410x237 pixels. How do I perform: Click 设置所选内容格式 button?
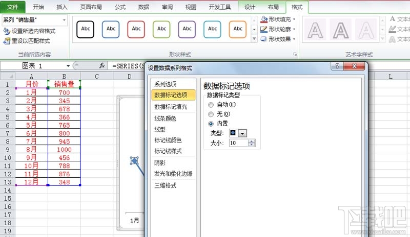pyautogui.click(x=29, y=31)
